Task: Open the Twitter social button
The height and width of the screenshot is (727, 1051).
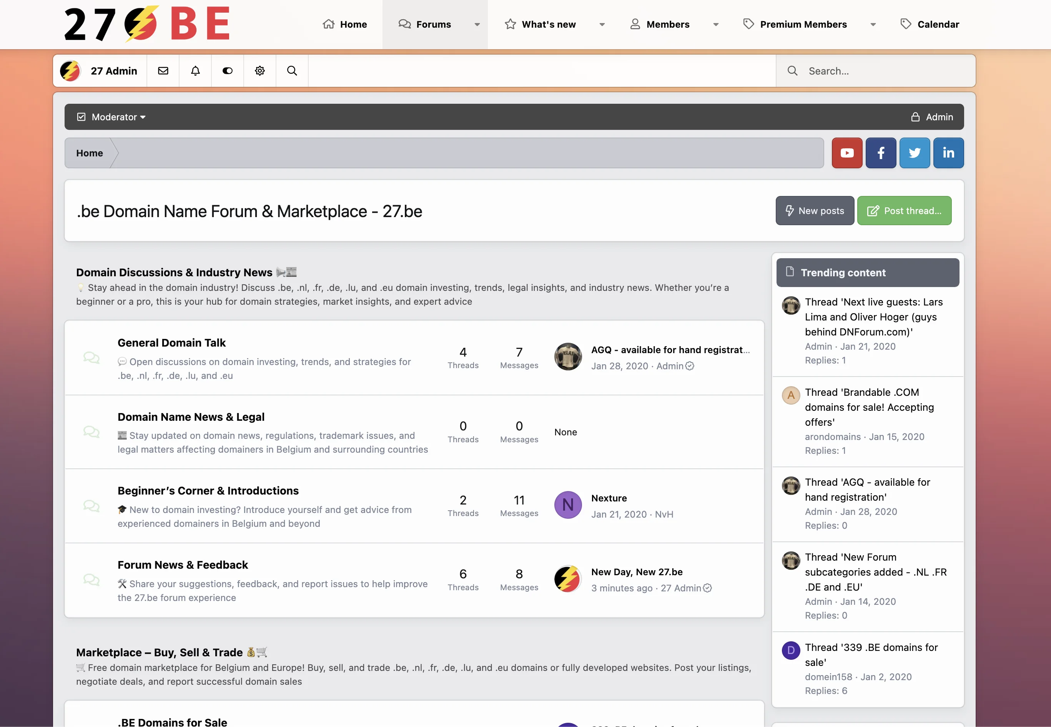Action: tap(914, 153)
